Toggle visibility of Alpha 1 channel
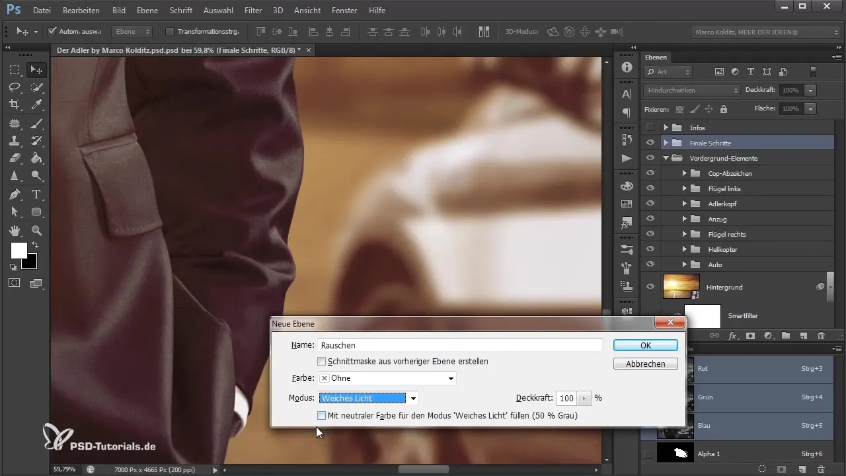 point(648,454)
